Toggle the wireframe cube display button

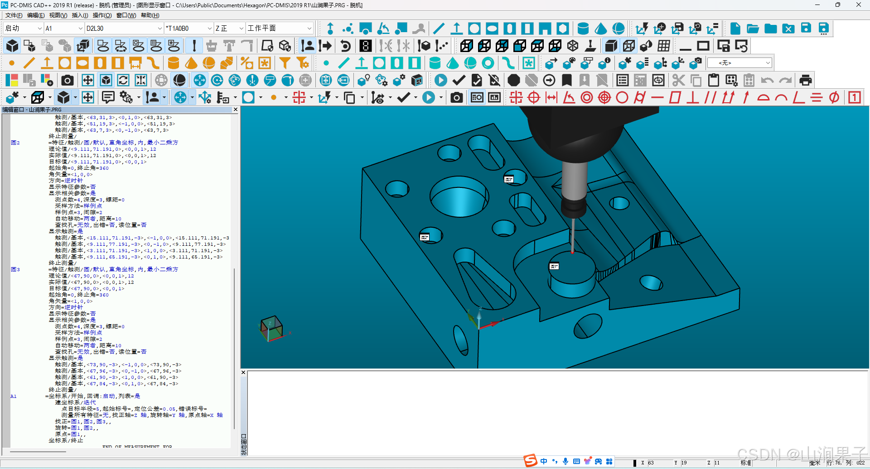(x=628, y=46)
